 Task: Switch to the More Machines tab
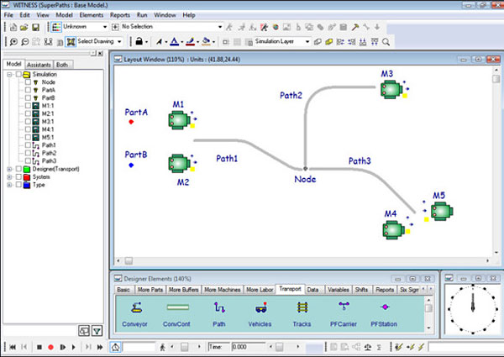pyautogui.click(x=222, y=290)
